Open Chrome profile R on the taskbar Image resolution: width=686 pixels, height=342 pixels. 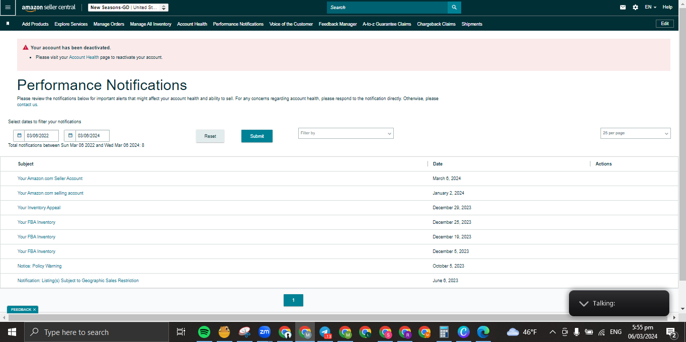405,332
